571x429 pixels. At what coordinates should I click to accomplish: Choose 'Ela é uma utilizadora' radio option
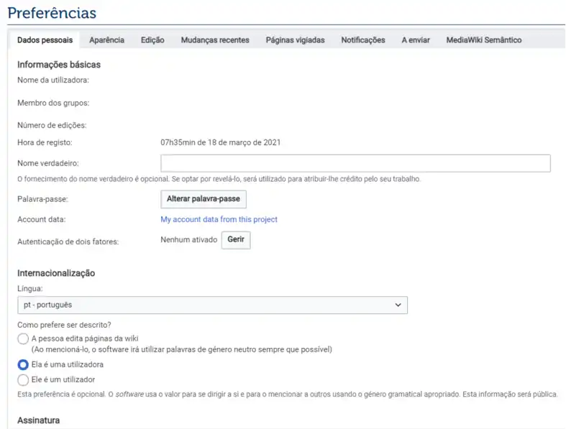pos(23,364)
